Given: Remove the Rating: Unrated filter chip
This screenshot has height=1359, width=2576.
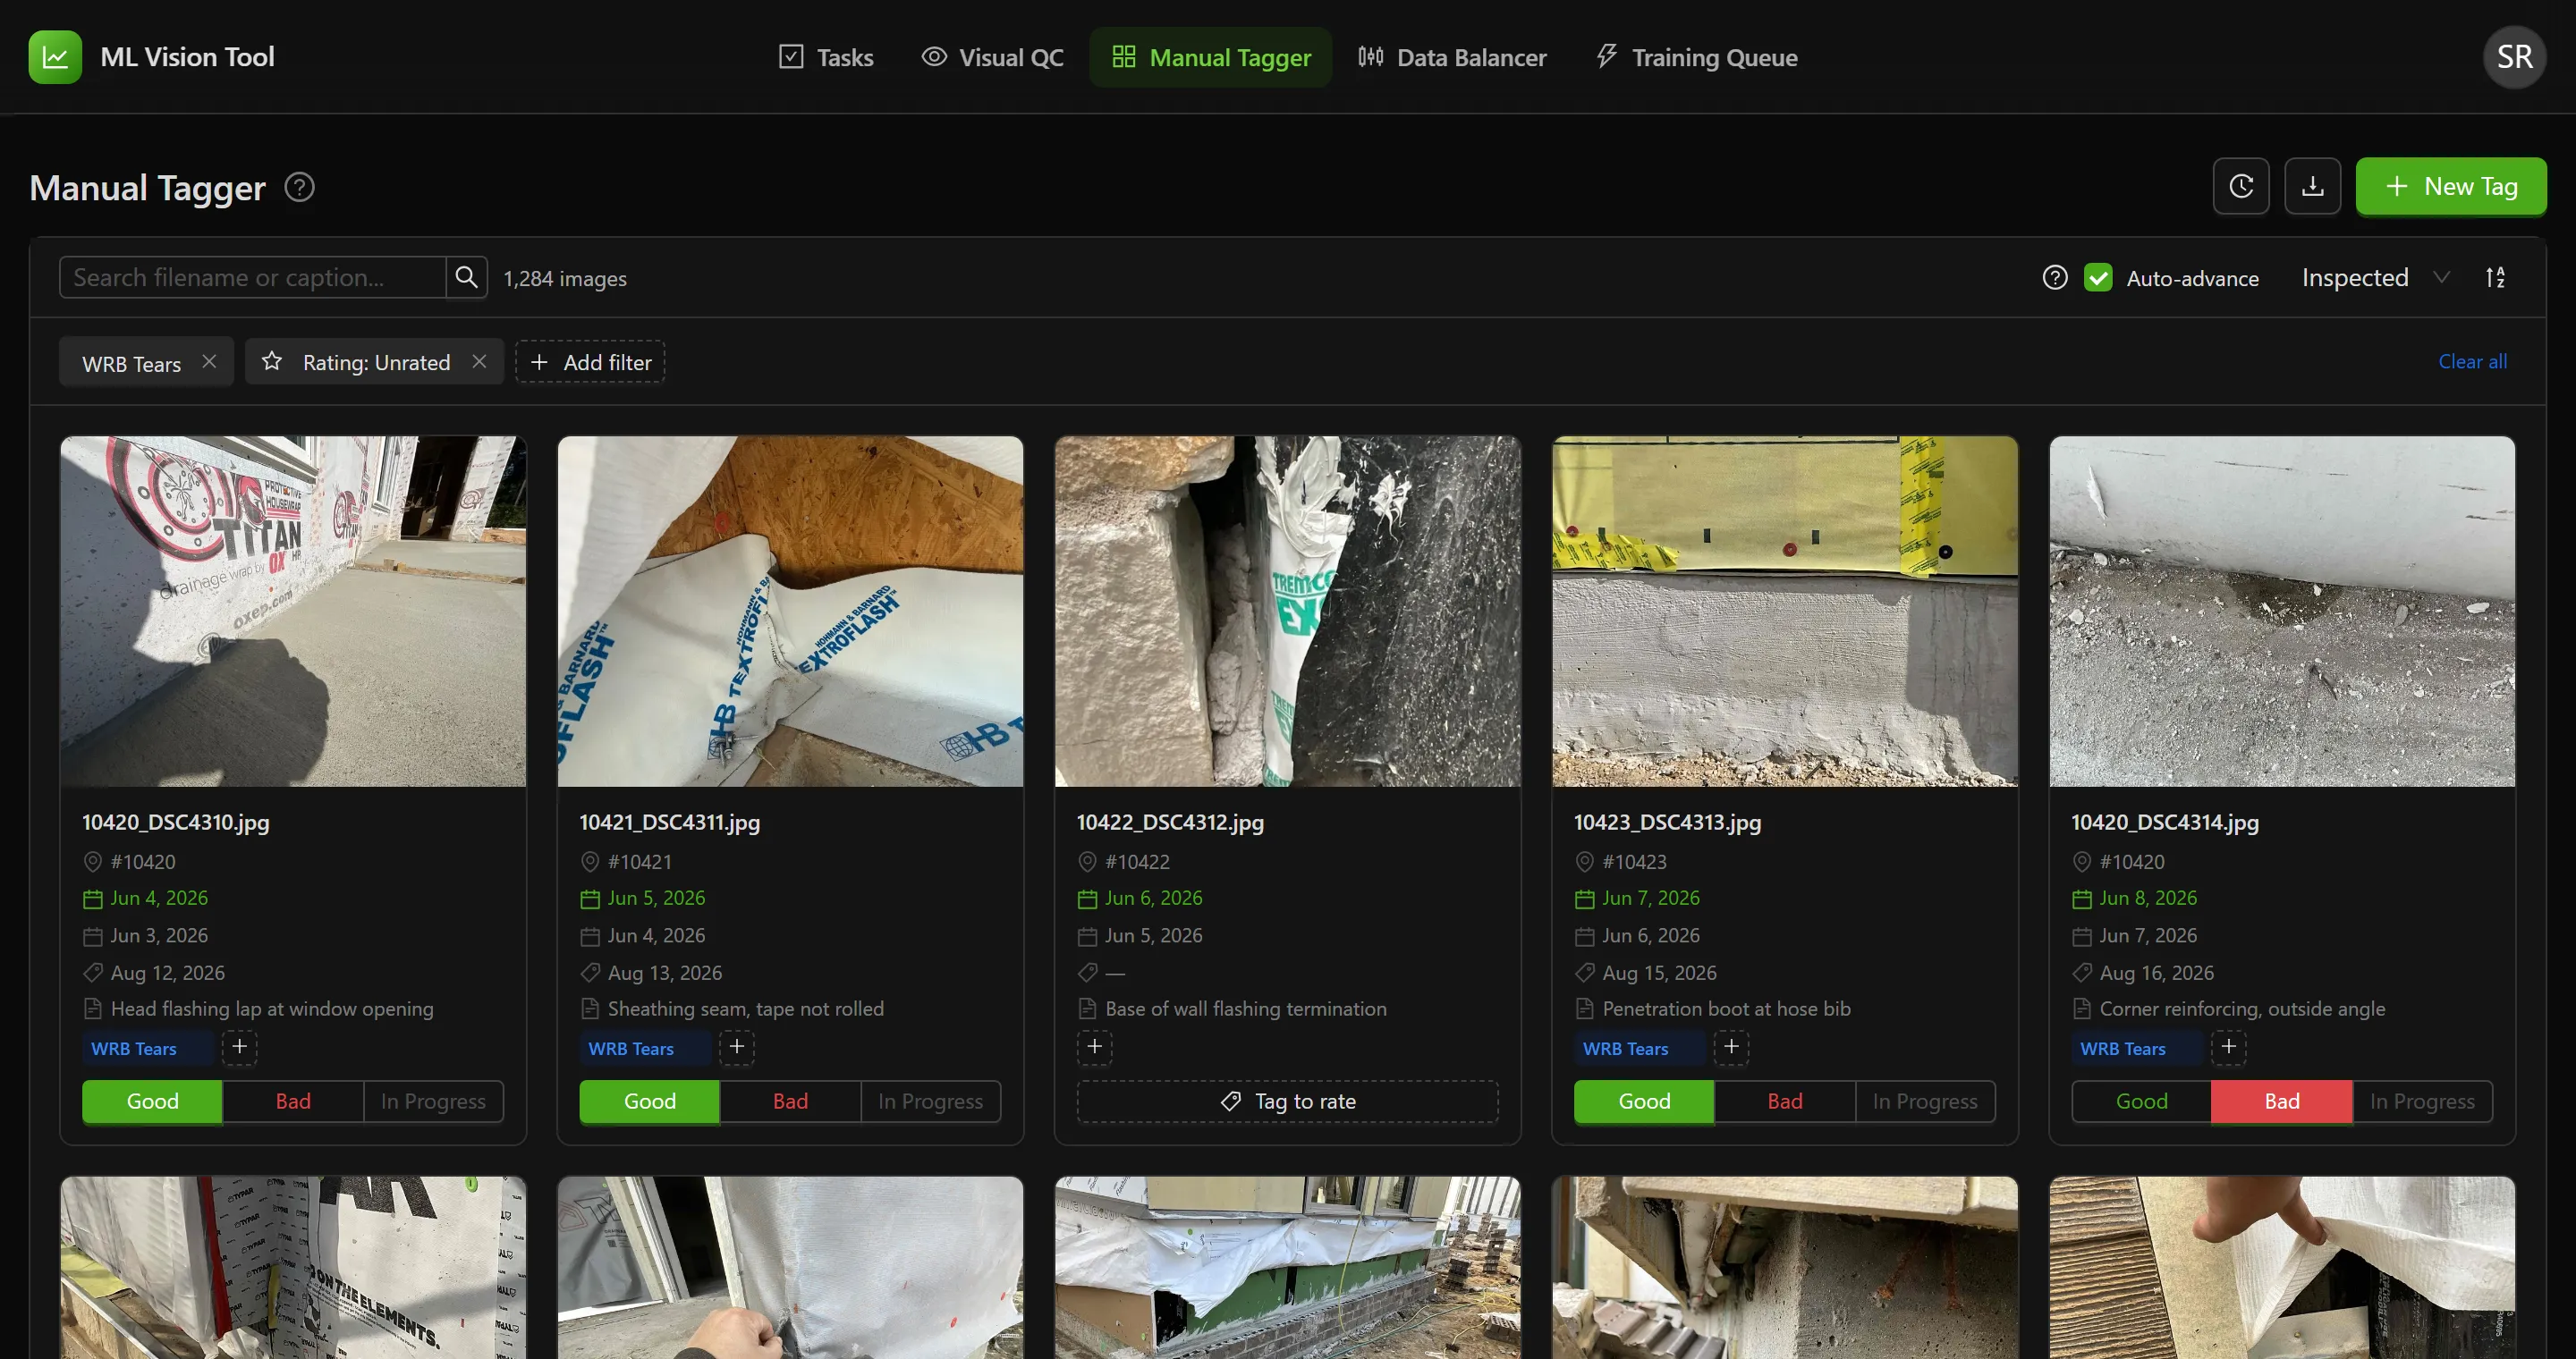Looking at the screenshot, I should click(479, 362).
